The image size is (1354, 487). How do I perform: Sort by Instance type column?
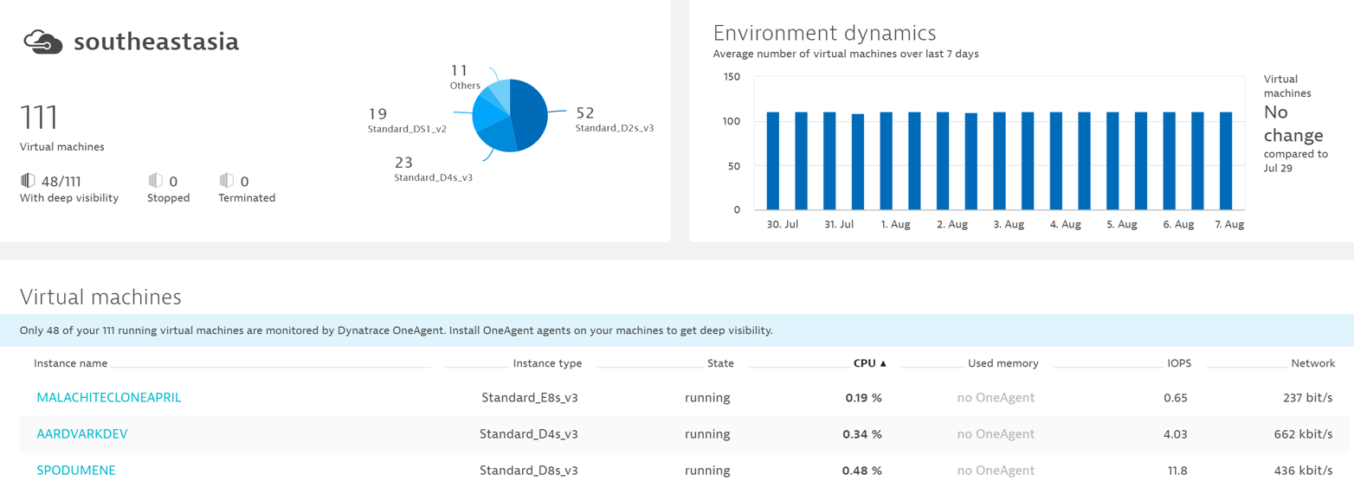point(547,363)
